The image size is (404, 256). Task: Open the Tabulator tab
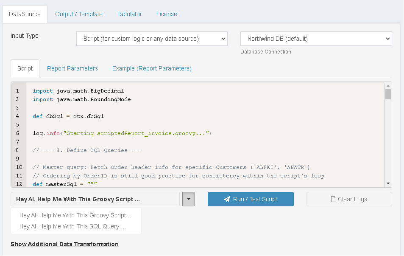129,14
